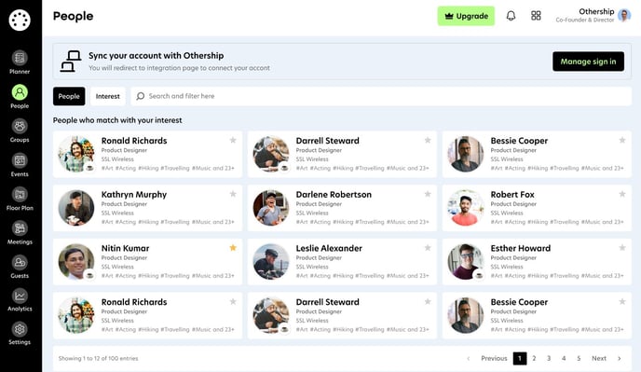Click the previous page chevron arrow
Viewport: 641px width, 372px height.
(469, 359)
